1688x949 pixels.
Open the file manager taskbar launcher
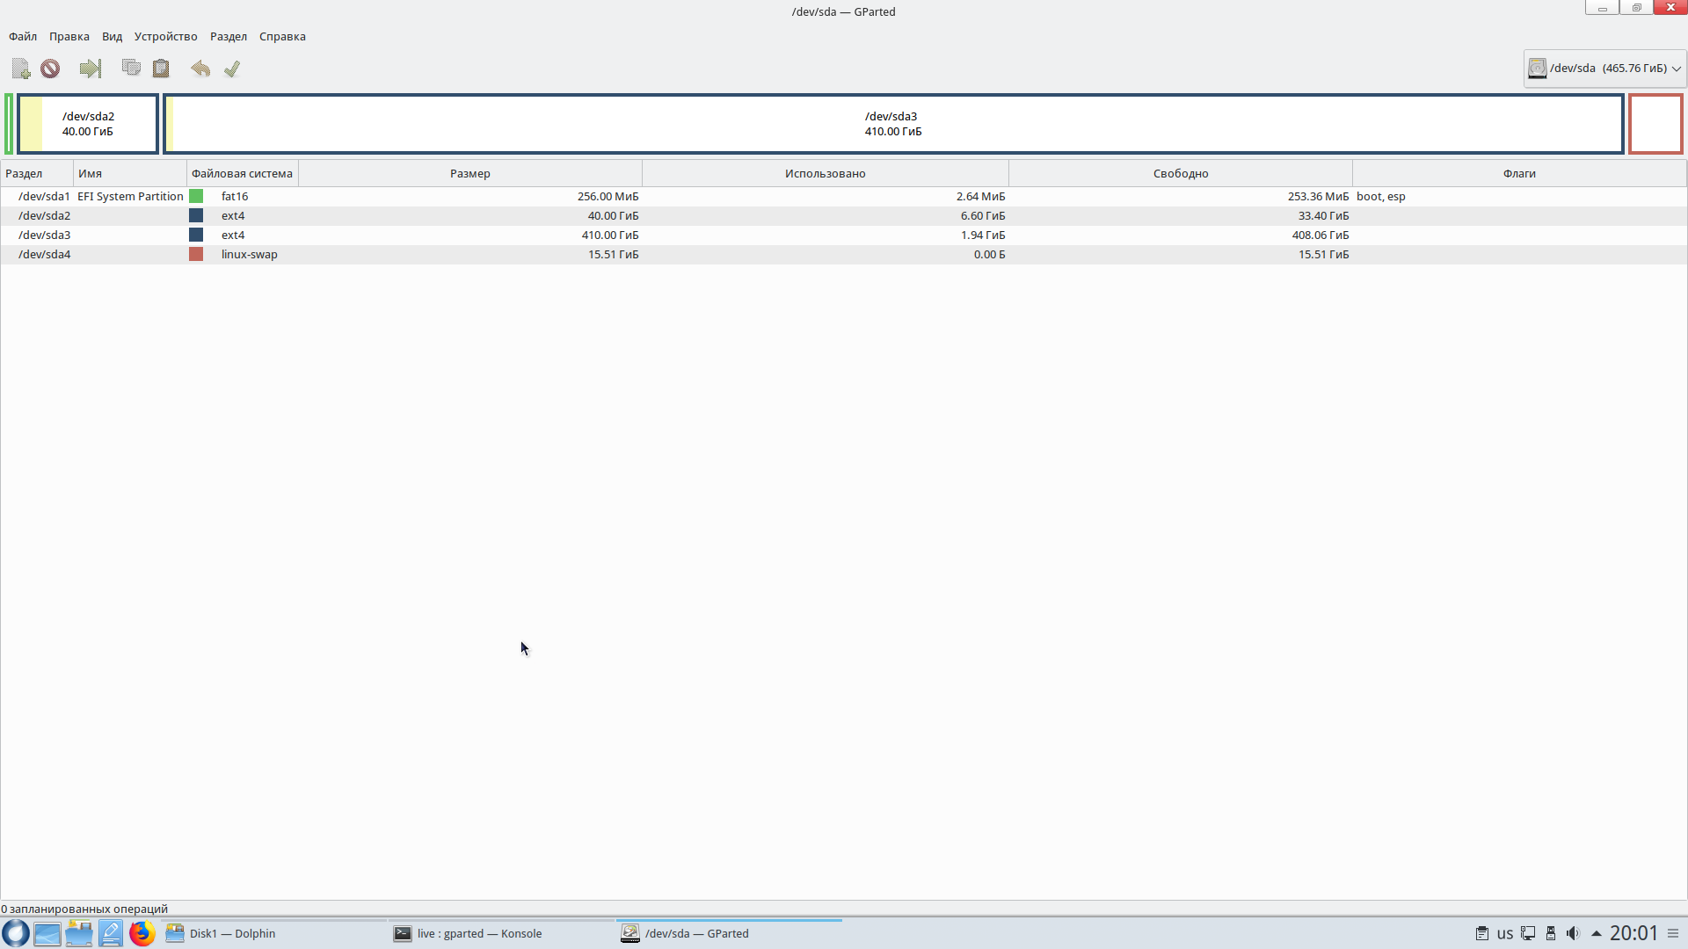click(x=79, y=933)
